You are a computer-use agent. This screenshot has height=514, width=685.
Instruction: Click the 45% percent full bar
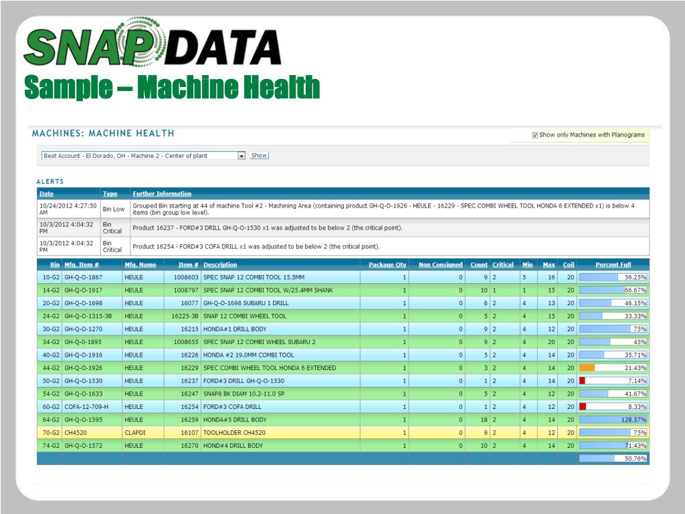(613, 342)
